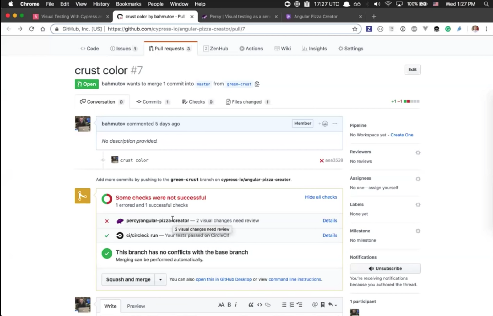Screen dimensions: 493x316
Task: Insert a quote in comment editor
Action: pos(251,305)
